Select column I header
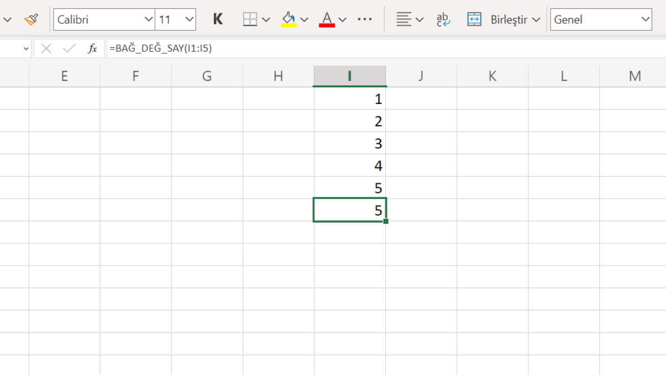Screen dimensions: 666x375 coord(350,76)
